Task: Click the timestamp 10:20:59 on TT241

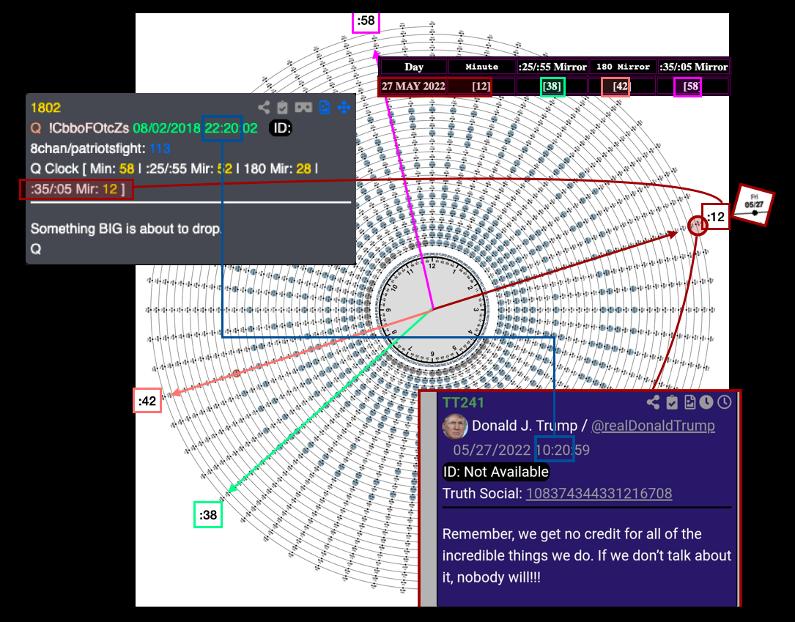Action: pos(562,450)
